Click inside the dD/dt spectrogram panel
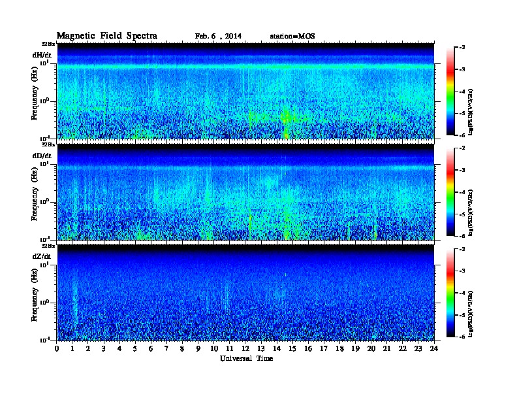The height and width of the screenshot is (400, 517). tap(245, 192)
